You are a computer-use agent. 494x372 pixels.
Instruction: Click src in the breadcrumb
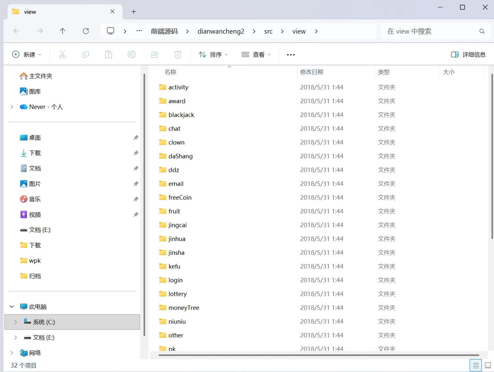point(268,31)
